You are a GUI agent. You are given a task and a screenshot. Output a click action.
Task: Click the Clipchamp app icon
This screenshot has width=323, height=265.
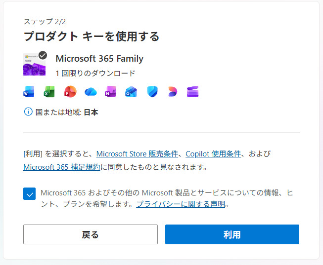pos(192,92)
